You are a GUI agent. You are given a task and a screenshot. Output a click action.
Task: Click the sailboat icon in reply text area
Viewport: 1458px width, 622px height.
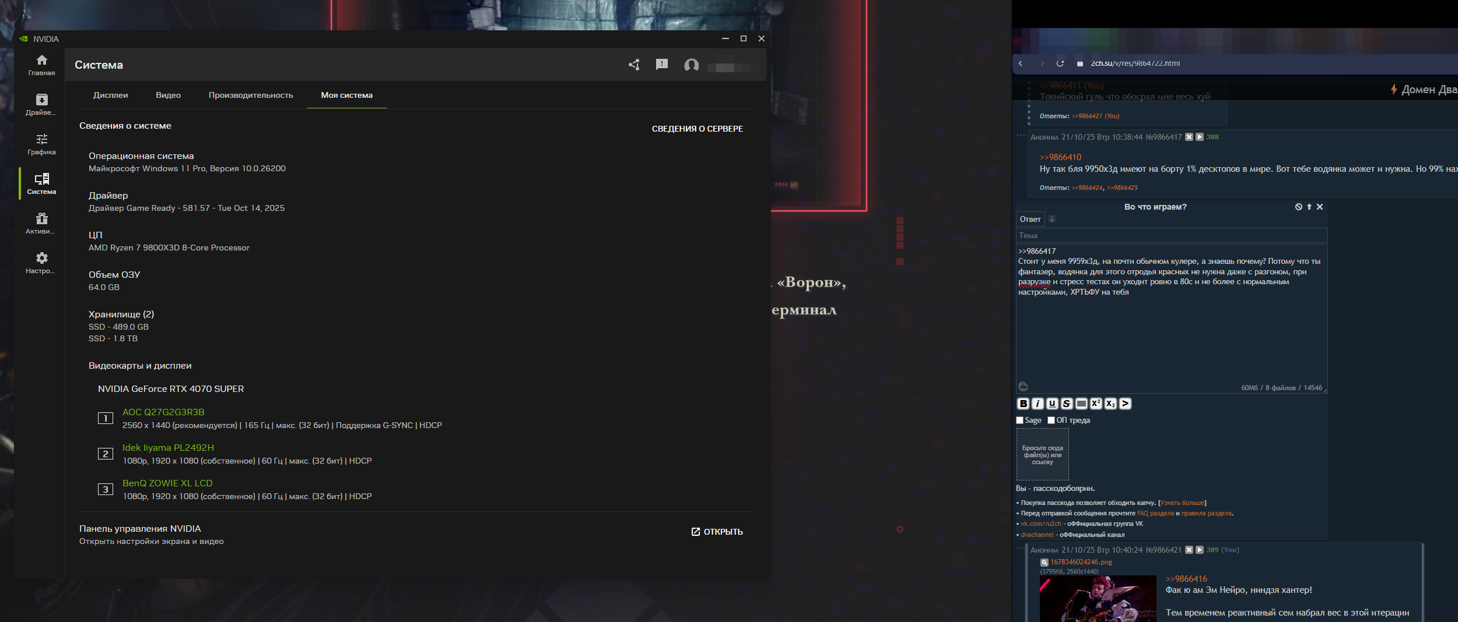pos(1024,386)
